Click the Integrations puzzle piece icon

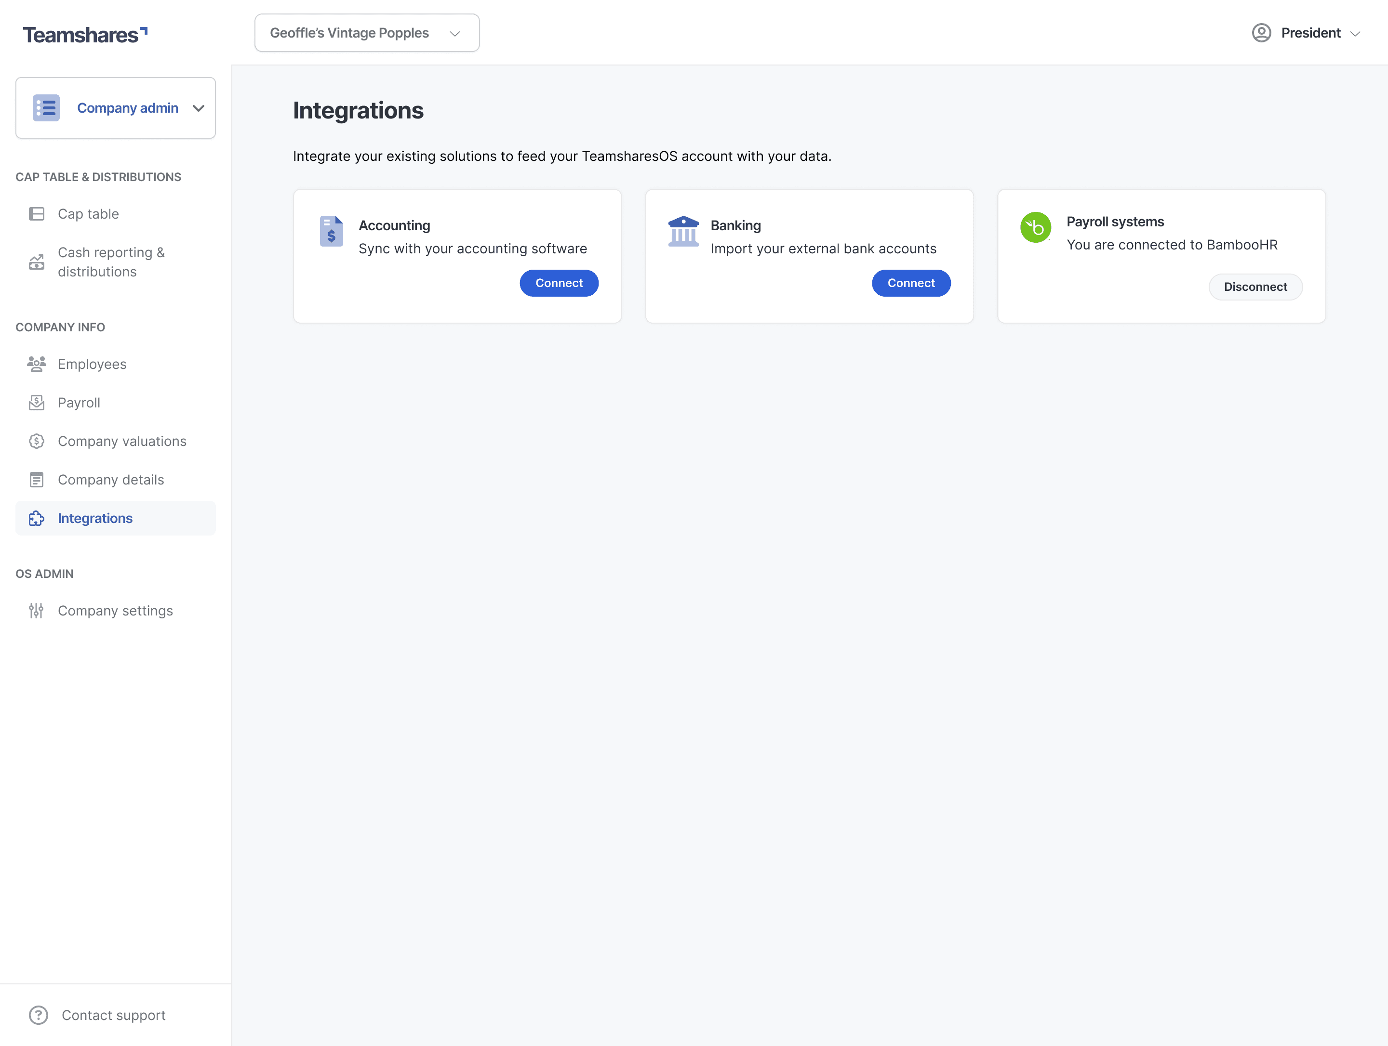[x=37, y=518]
